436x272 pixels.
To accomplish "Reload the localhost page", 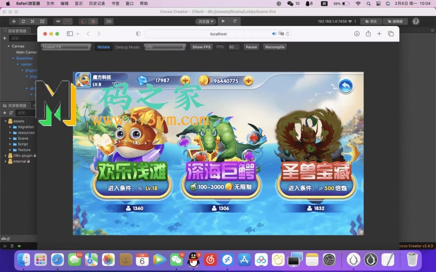I will pyautogui.click(x=287, y=34).
